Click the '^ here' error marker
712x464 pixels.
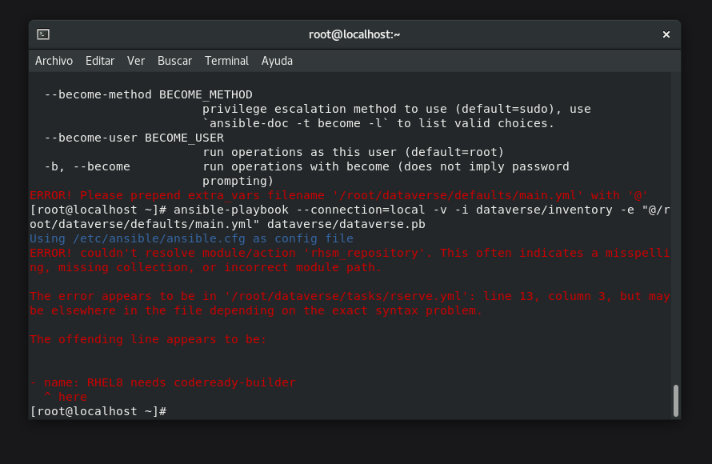(65, 397)
